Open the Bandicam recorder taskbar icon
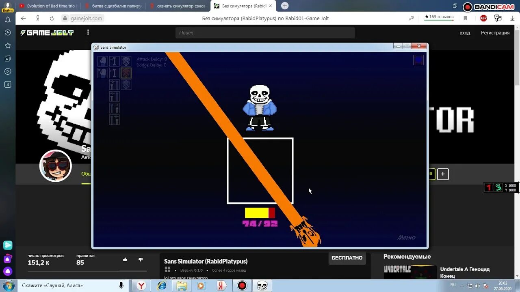The width and height of the screenshot is (520, 292). pyautogui.click(x=242, y=286)
